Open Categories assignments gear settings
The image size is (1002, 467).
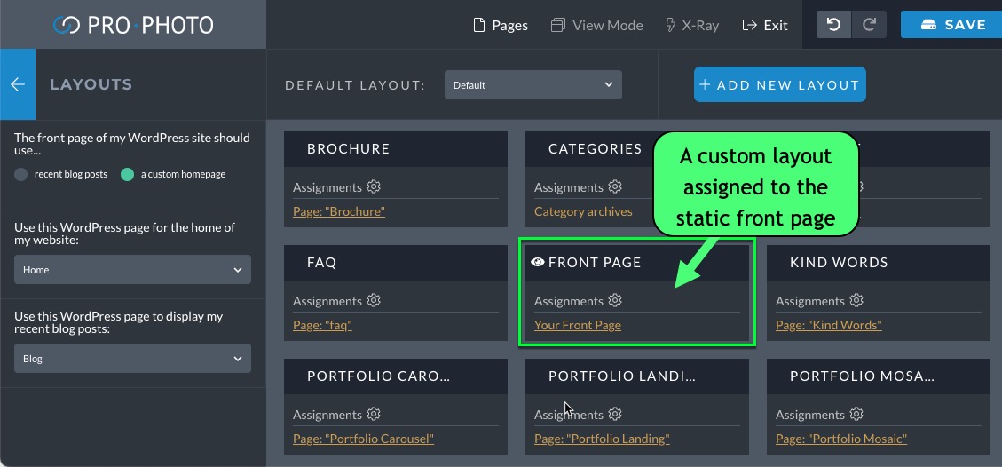[x=615, y=186]
